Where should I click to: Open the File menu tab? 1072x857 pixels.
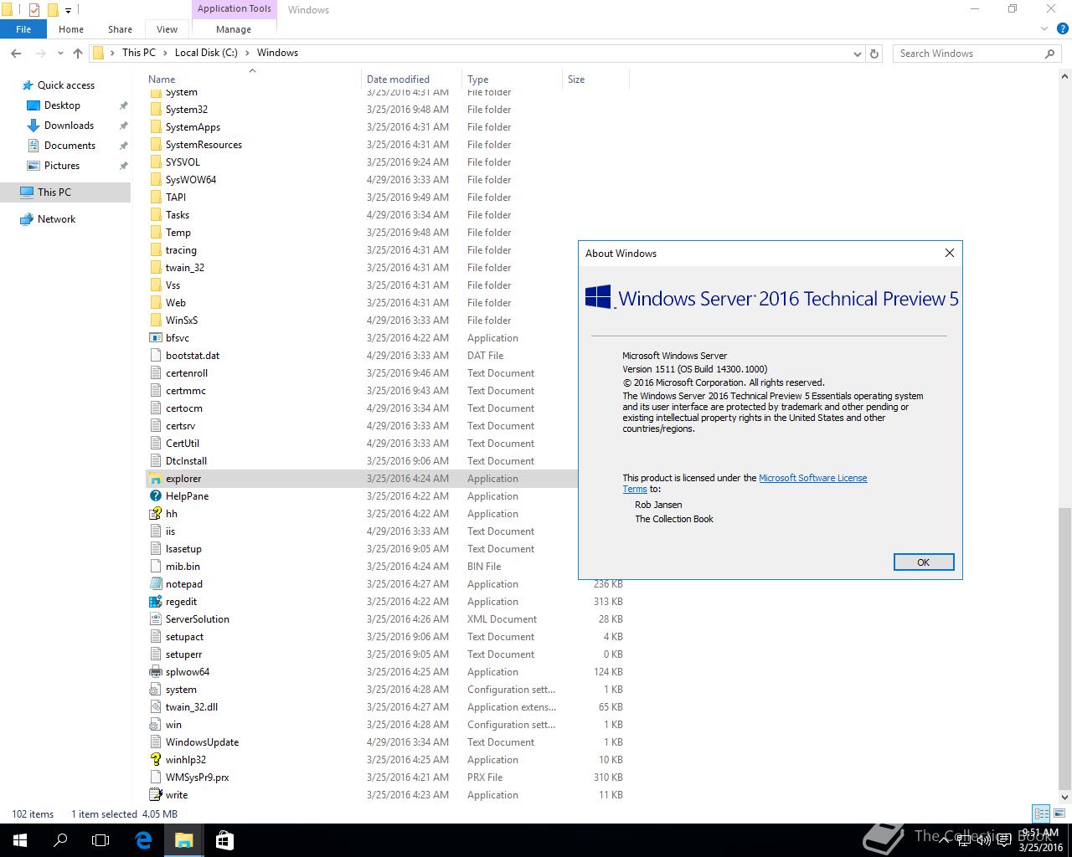tap(23, 28)
